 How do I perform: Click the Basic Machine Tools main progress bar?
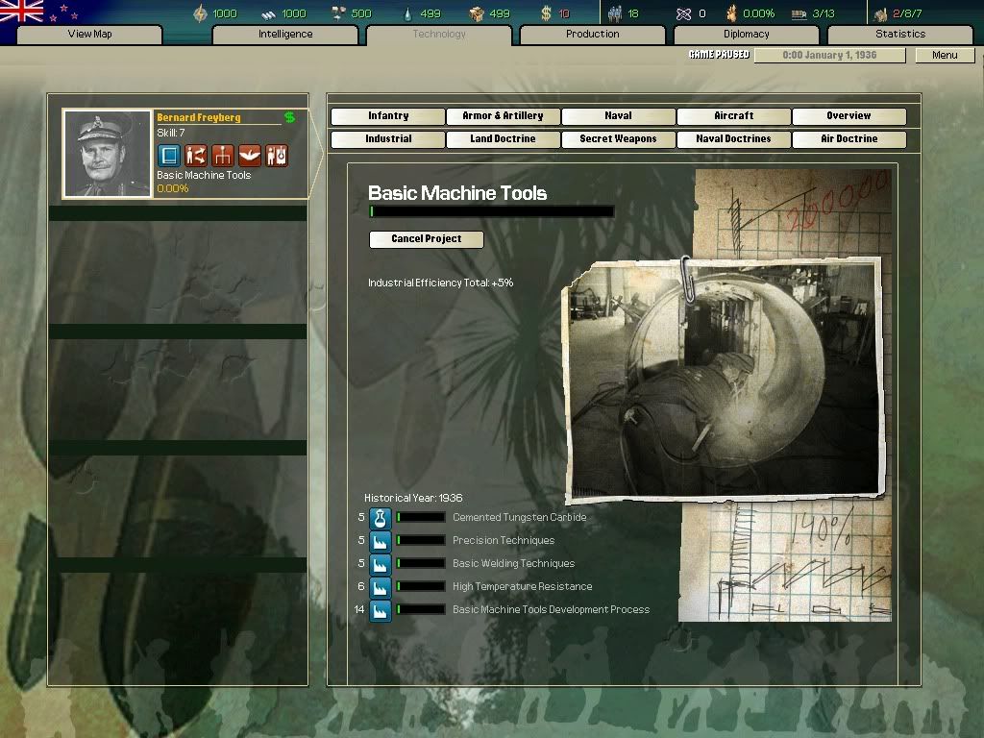click(x=491, y=211)
